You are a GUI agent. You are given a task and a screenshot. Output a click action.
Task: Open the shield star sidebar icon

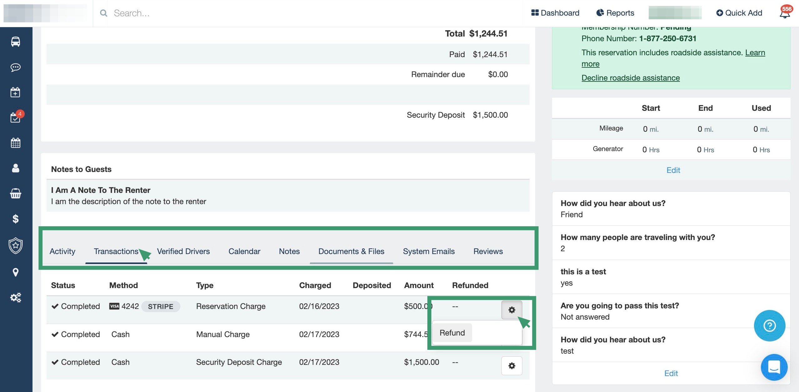16,246
